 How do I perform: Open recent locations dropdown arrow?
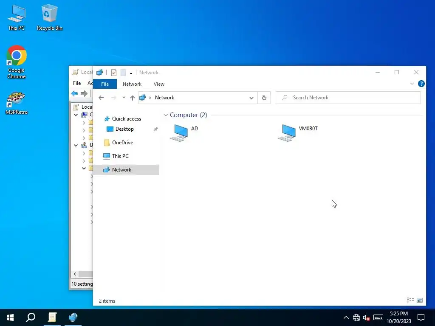point(124,98)
